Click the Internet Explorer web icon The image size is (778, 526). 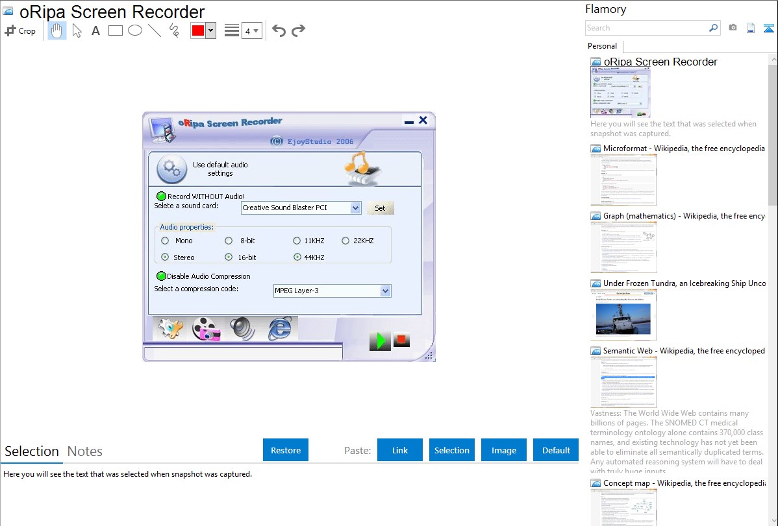(x=280, y=329)
